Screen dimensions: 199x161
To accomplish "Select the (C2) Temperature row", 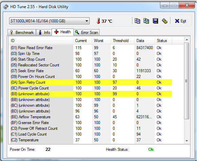I will point(91,140).
